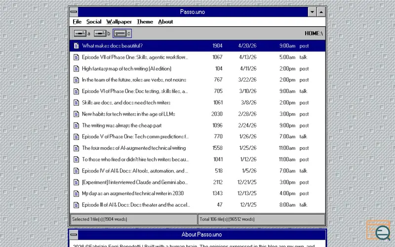Click the file icon beside 'Episode VI of Phase One'

pyautogui.click(x=76, y=91)
